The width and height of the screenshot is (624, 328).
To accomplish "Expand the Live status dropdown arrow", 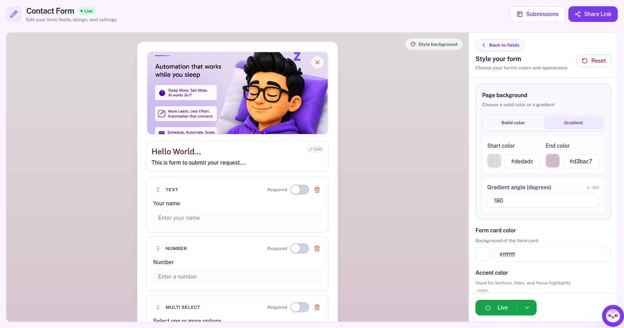I will pos(527,308).
